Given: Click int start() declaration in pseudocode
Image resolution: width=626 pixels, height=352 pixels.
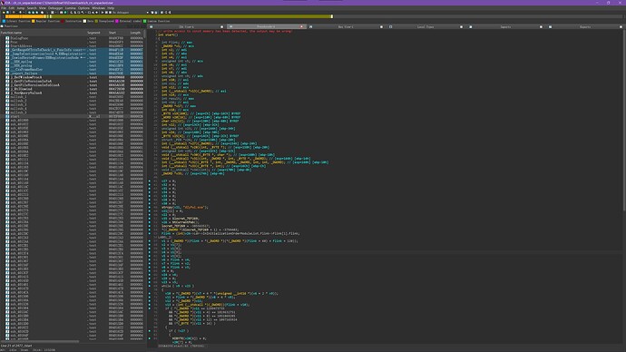Looking at the screenshot, I should 168,34.
